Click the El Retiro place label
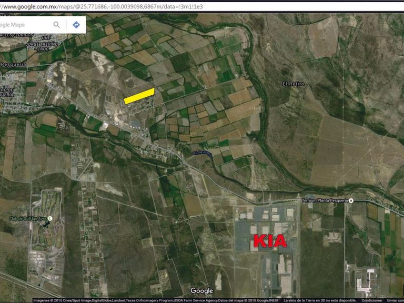The height and width of the screenshot is (303, 404). pos(293,84)
